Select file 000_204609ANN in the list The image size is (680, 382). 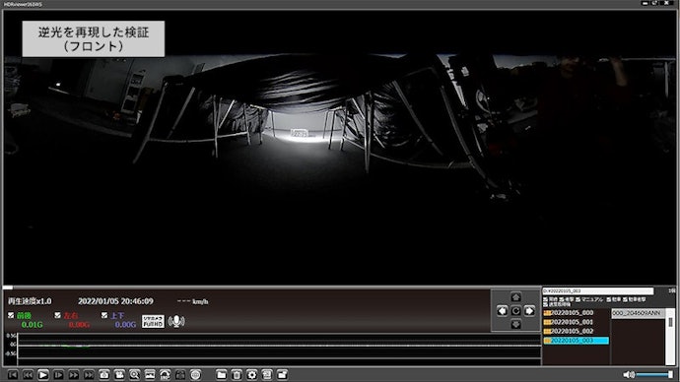pos(638,313)
